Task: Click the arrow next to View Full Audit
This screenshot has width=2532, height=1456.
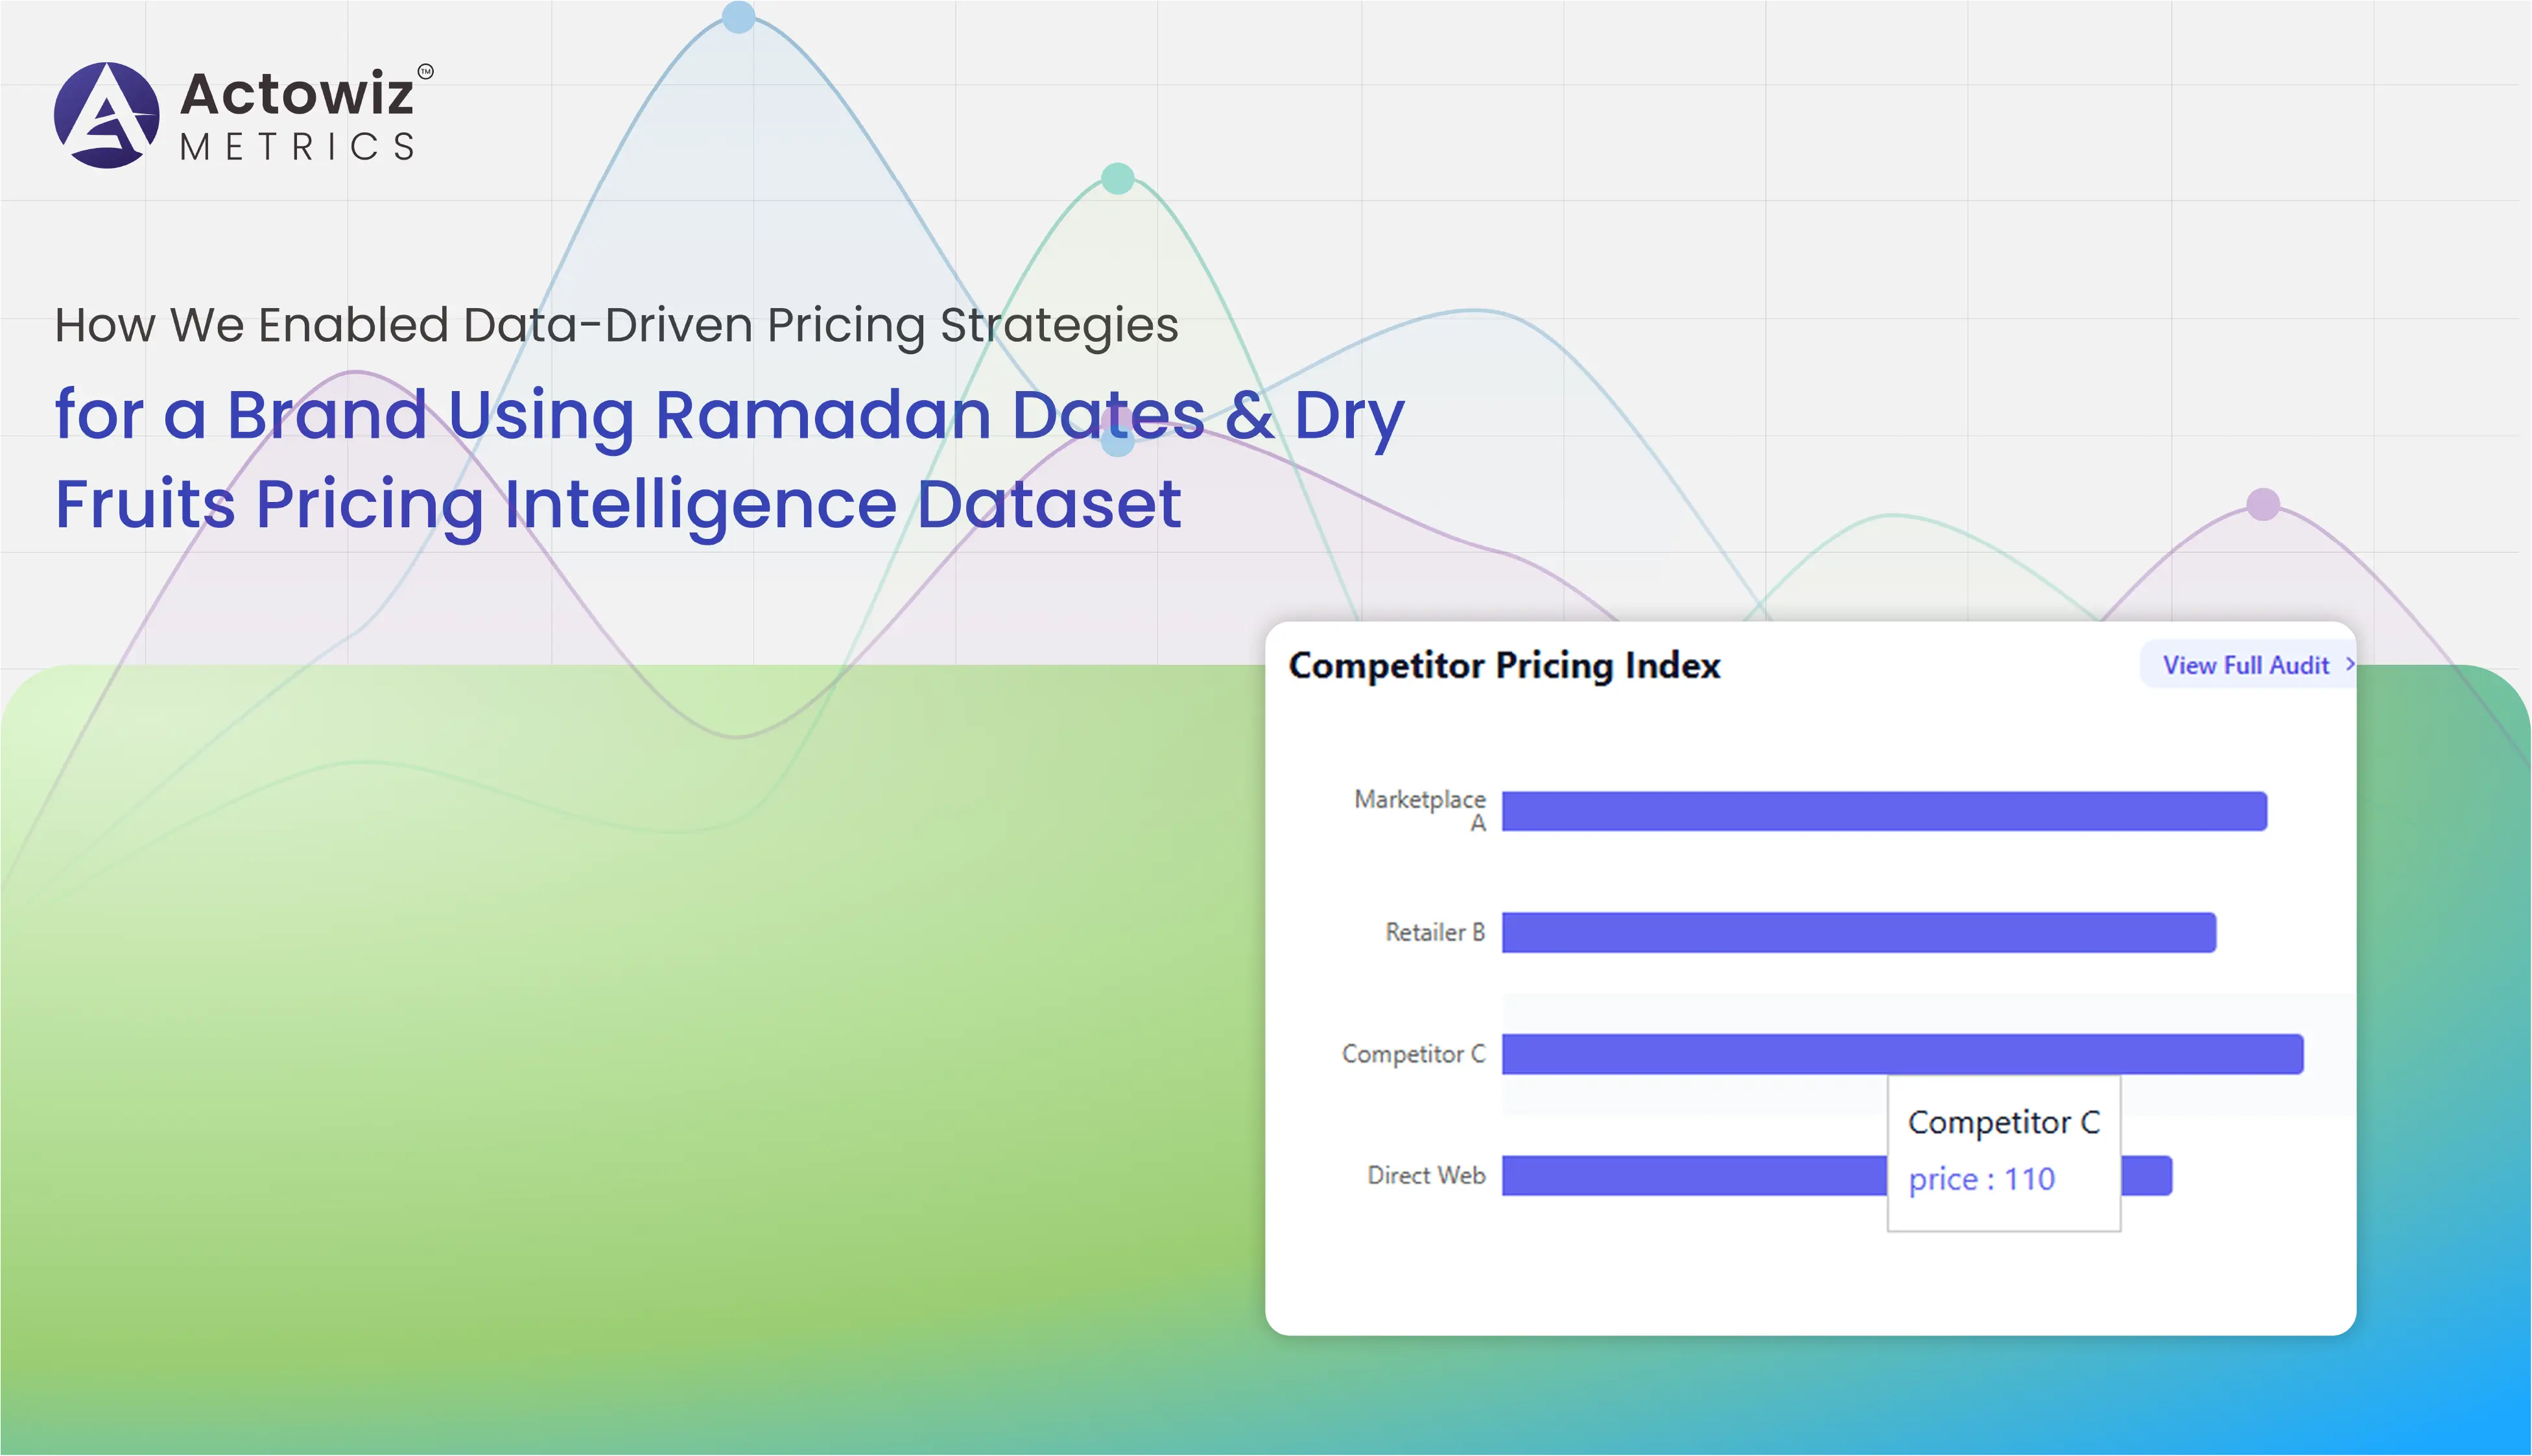Action: click(x=2349, y=664)
